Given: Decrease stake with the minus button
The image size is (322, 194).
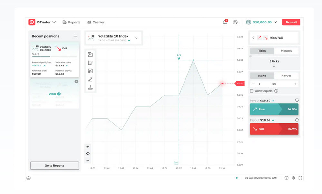Looking at the screenshot, I should pos(253,84).
